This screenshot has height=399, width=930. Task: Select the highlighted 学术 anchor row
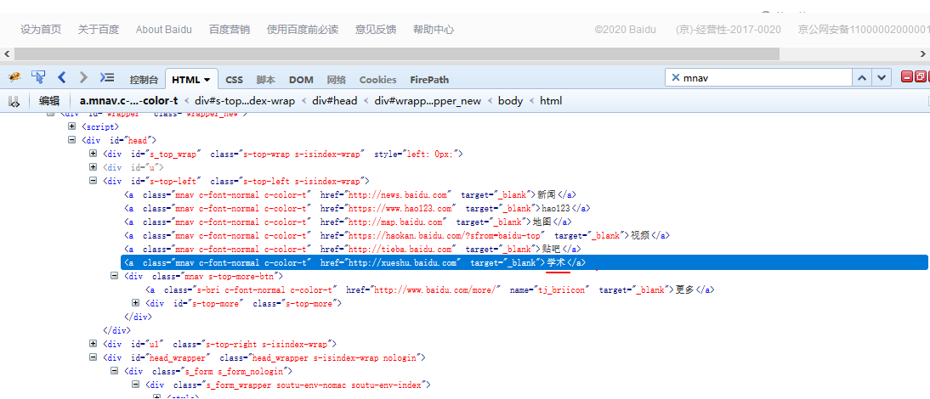525,263
